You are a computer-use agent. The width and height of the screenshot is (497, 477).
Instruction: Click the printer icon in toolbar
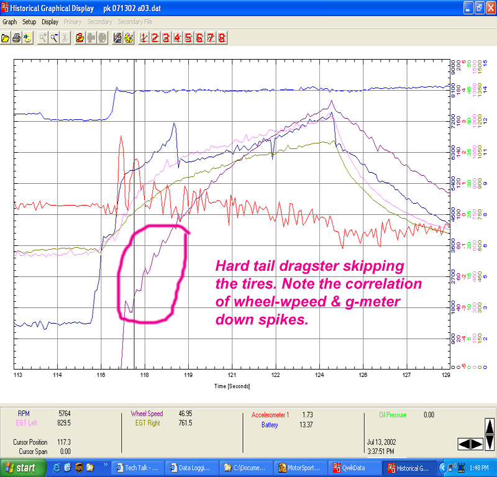click(x=17, y=38)
